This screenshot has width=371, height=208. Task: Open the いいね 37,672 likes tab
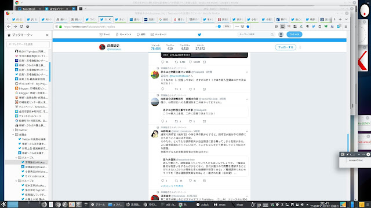click(200, 47)
